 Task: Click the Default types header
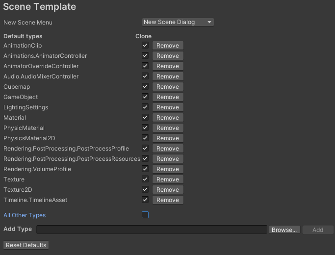click(23, 36)
